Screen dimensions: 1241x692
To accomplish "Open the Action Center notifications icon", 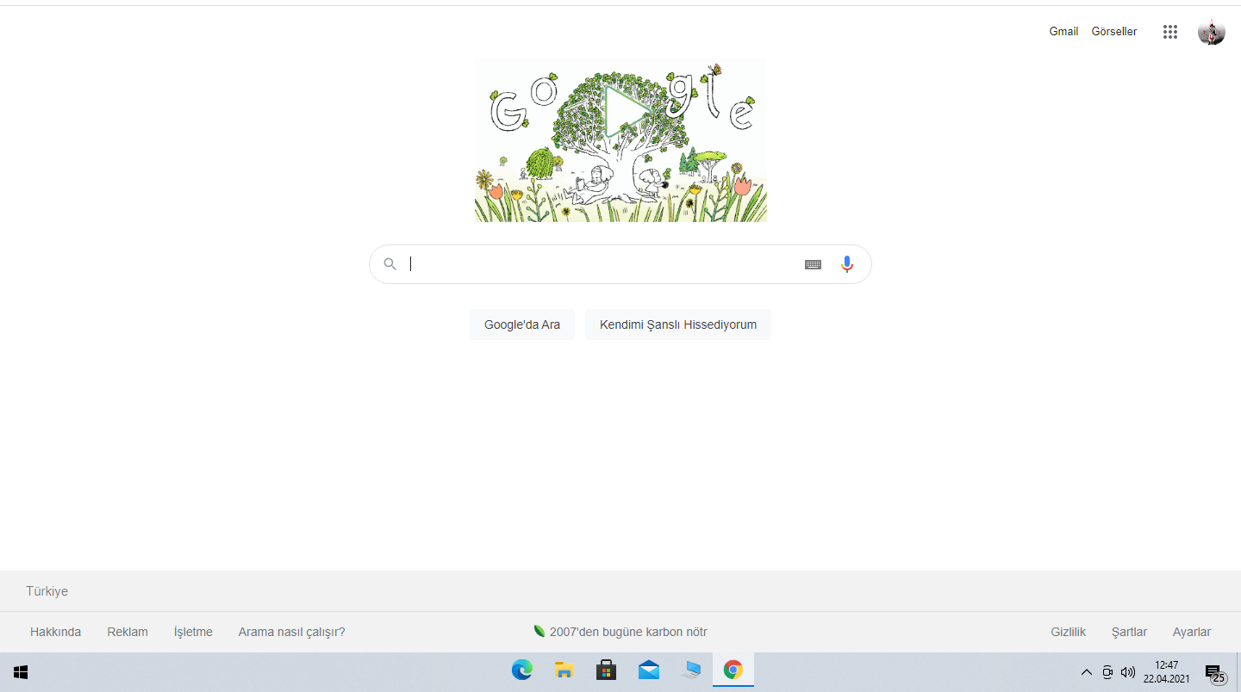I will [x=1214, y=673].
